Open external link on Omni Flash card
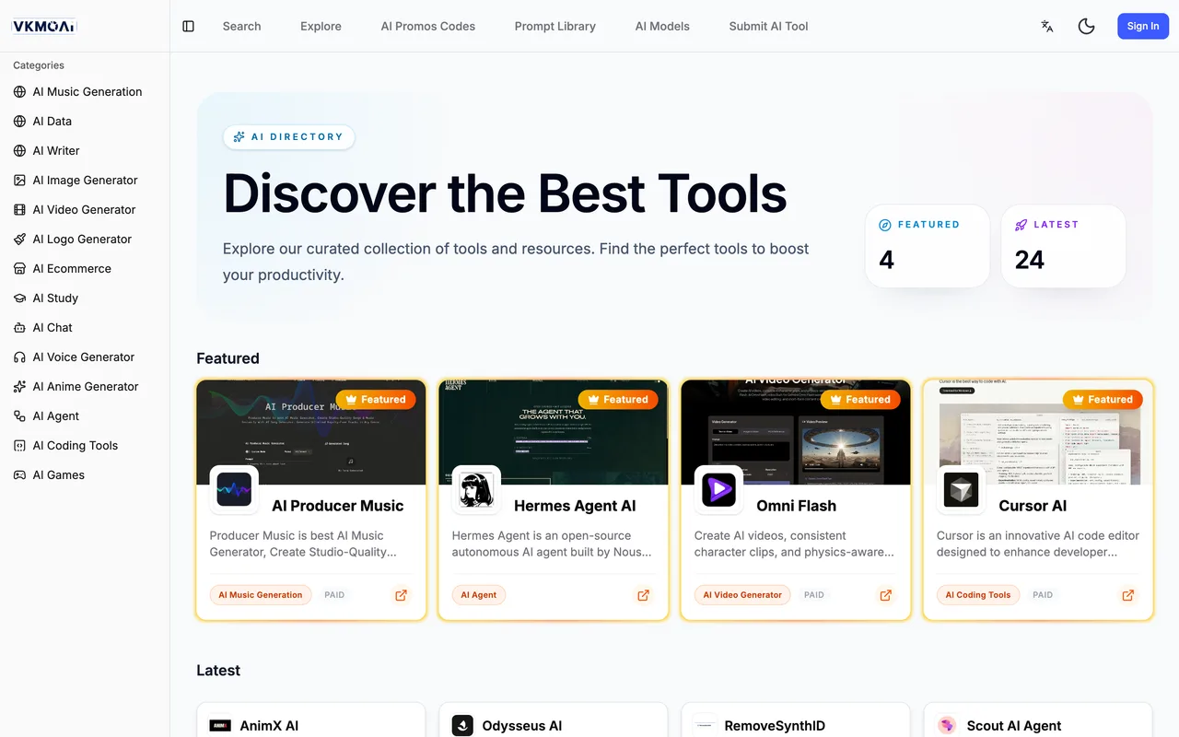1179x737 pixels. point(885,595)
